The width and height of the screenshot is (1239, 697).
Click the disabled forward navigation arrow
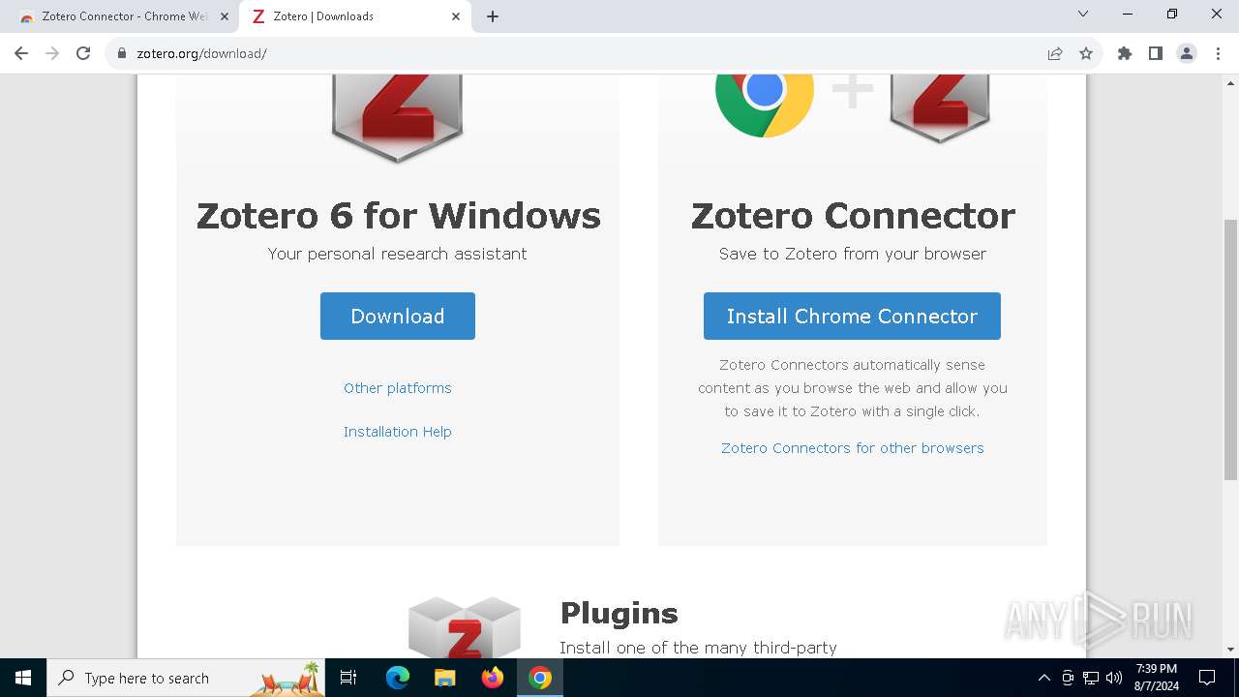click(x=52, y=53)
